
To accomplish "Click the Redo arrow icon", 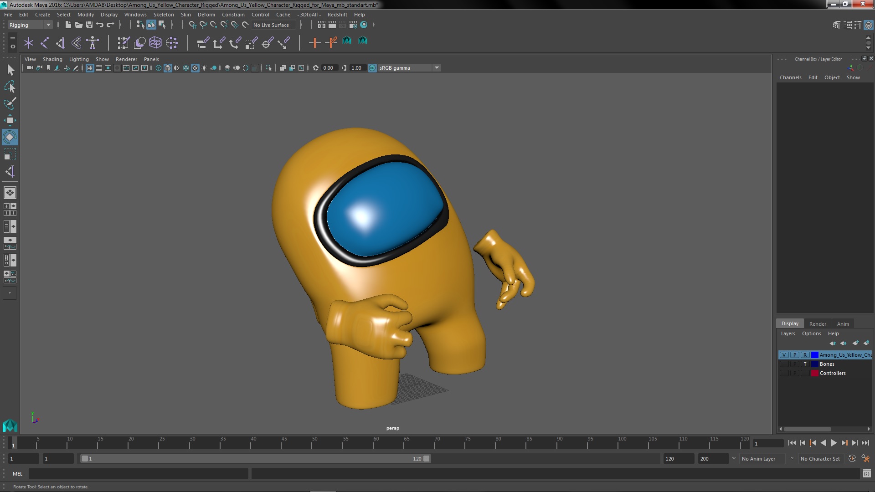I will click(110, 25).
